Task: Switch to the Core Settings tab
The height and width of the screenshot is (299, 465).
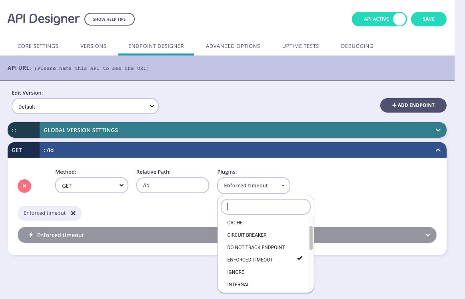Action: click(38, 46)
